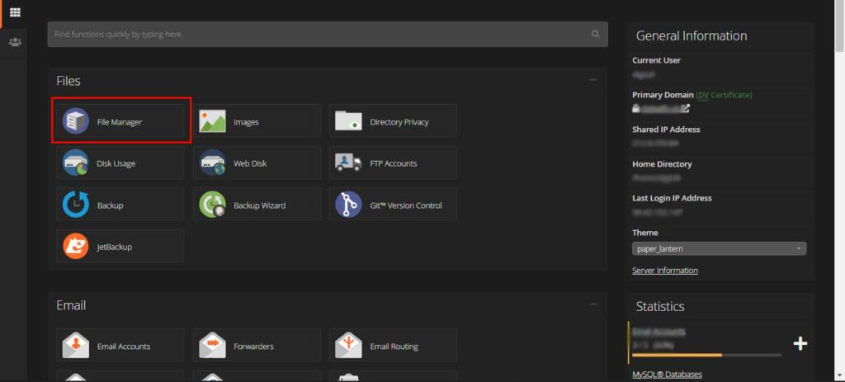The image size is (845, 382).
Task: Click the General Information heading
Action: (x=692, y=35)
